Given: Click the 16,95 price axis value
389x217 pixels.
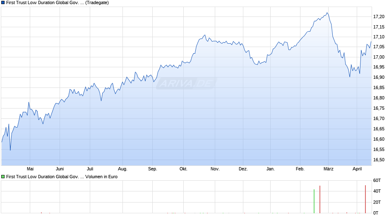Looking at the screenshot, I should 379,67.
